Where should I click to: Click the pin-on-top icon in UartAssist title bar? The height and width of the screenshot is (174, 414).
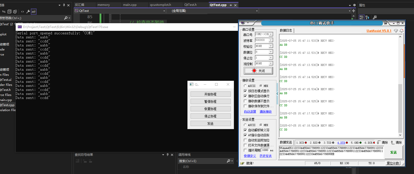pos(386,23)
